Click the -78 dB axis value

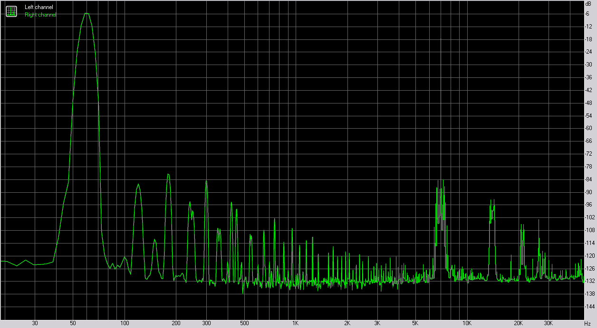tap(589, 167)
